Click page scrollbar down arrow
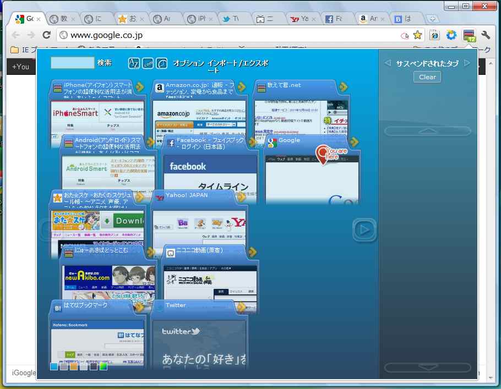501x389 pixels. click(x=491, y=378)
